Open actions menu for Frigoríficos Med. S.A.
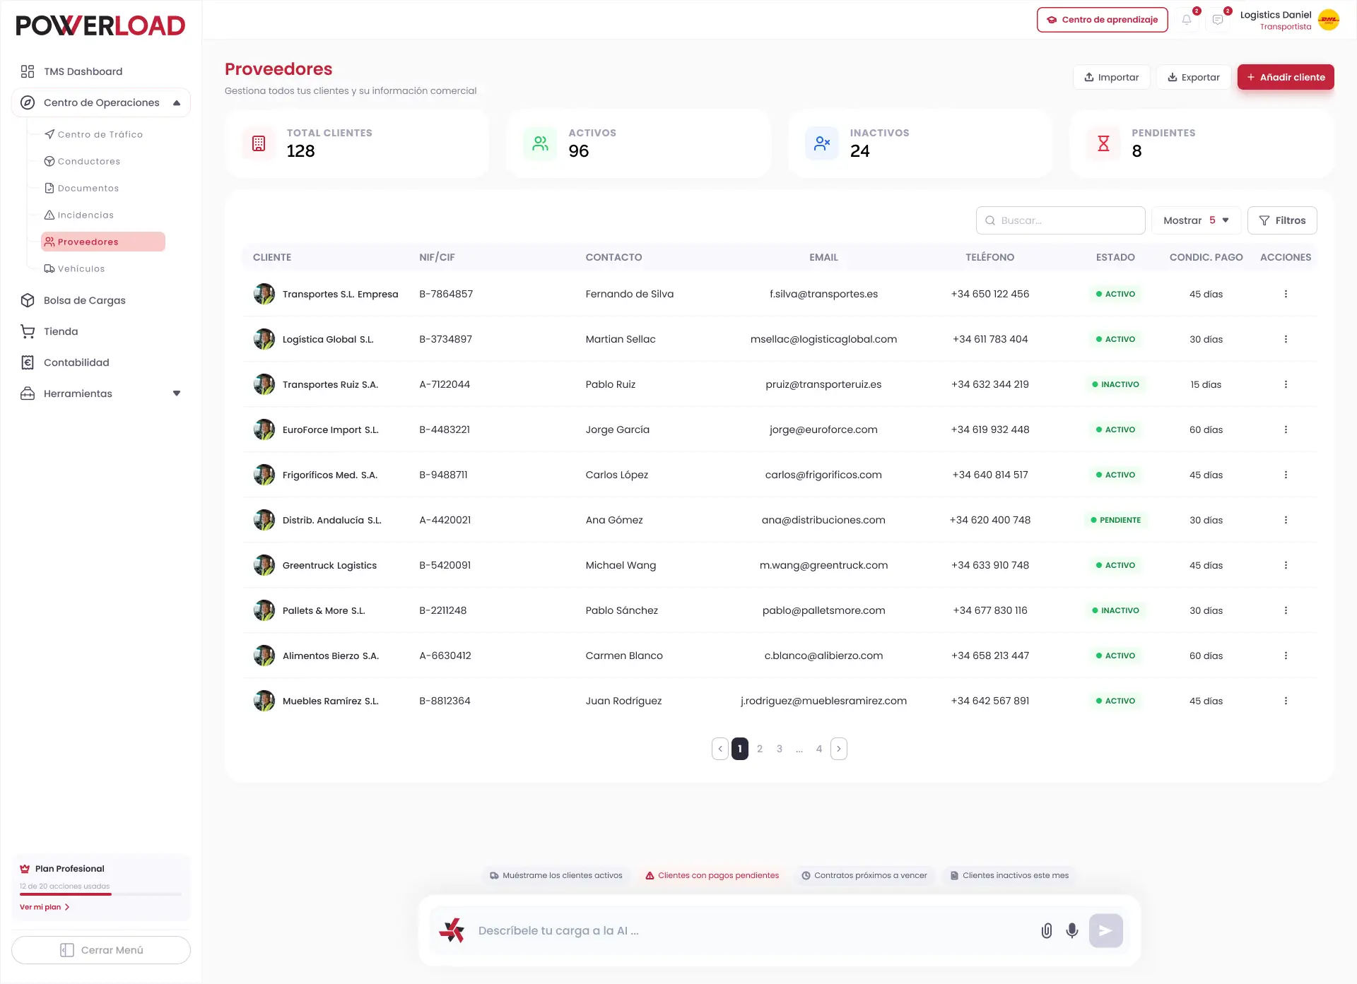1357x984 pixels. click(x=1286, y=475)
